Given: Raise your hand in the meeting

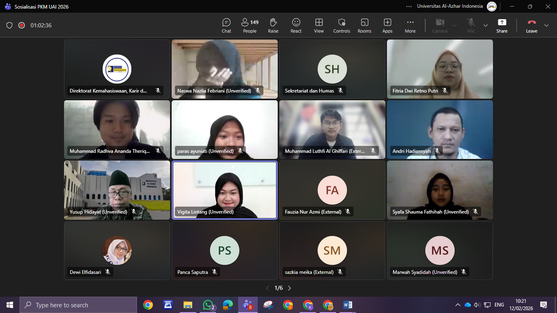Looking at the screenshot, I should point(273,25).
